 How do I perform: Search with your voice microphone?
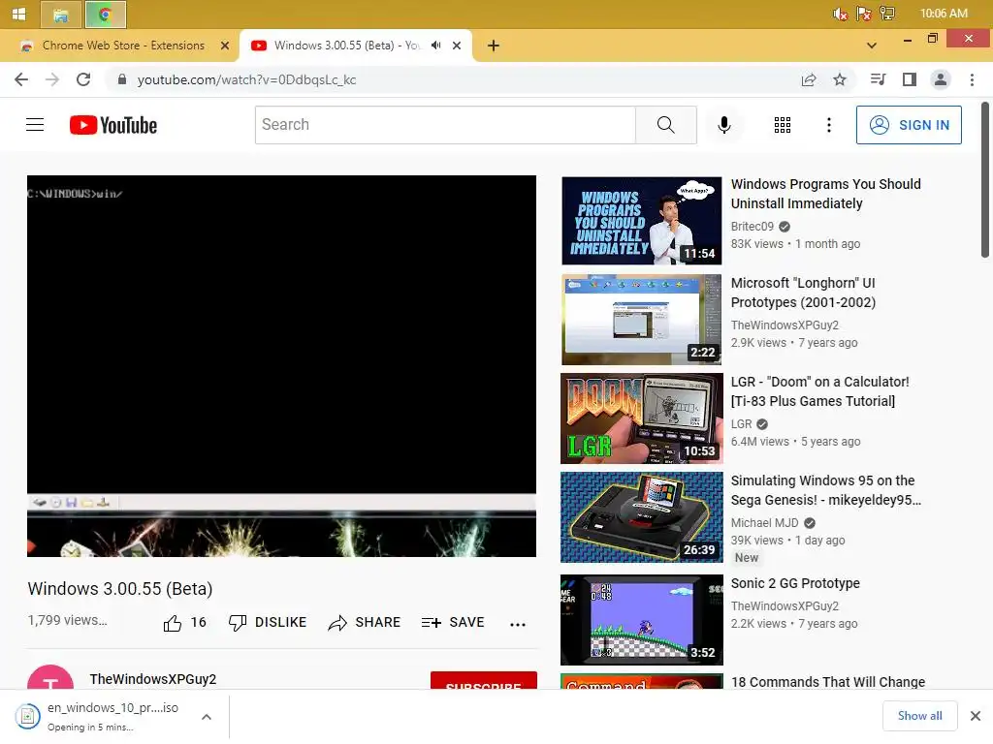(x=723, y=125)
